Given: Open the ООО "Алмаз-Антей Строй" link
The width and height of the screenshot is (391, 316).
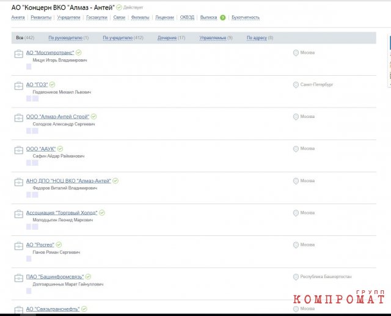Looking at the screenshot, I should point(57,117).
